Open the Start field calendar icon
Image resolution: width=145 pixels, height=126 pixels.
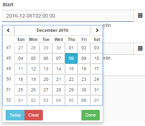[140, 16]
